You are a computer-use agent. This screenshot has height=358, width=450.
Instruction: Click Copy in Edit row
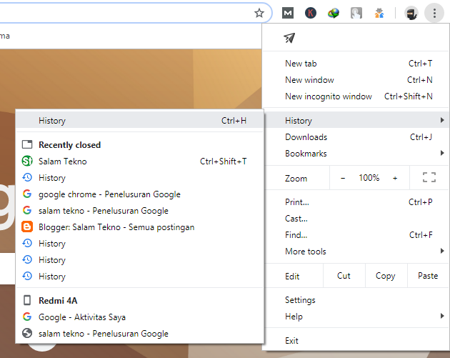pos(386,276)
